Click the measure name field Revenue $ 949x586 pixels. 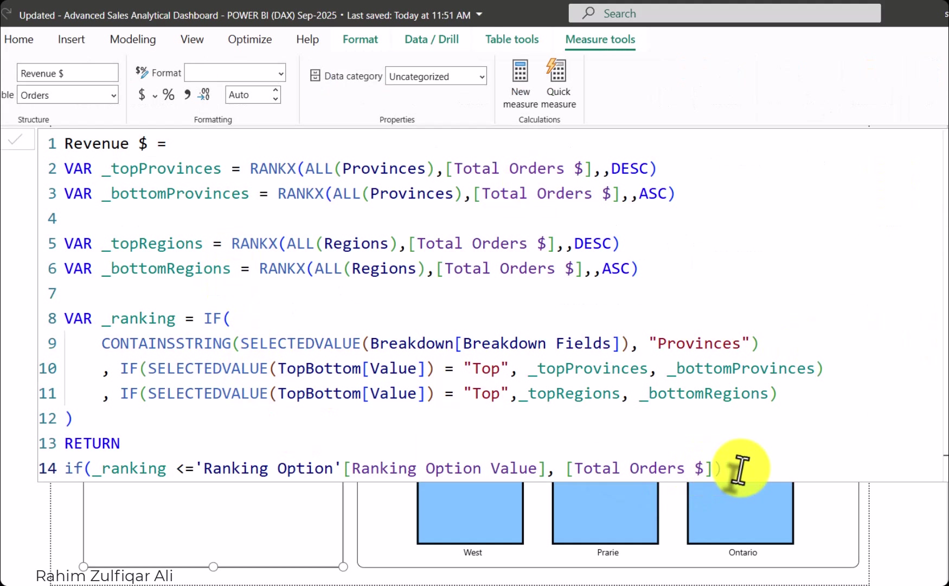[x=68, y=73]
